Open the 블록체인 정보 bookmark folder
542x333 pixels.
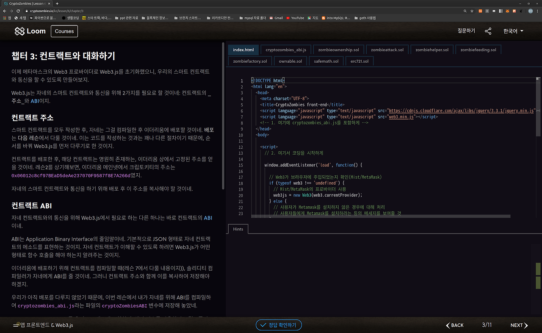(x=155, y=18)
